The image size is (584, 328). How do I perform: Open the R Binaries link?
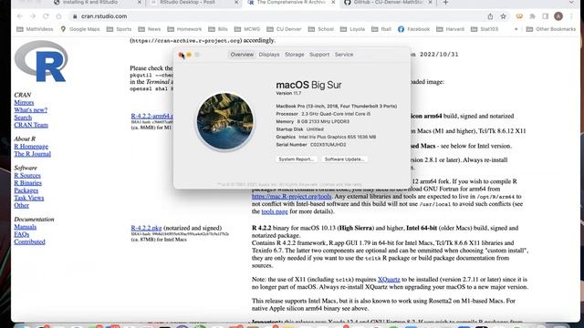pyautogui.click(x=28, y=183)
